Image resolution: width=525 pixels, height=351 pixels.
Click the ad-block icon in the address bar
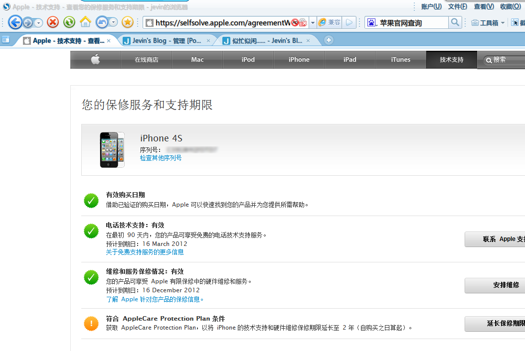(x=295, y=23)
